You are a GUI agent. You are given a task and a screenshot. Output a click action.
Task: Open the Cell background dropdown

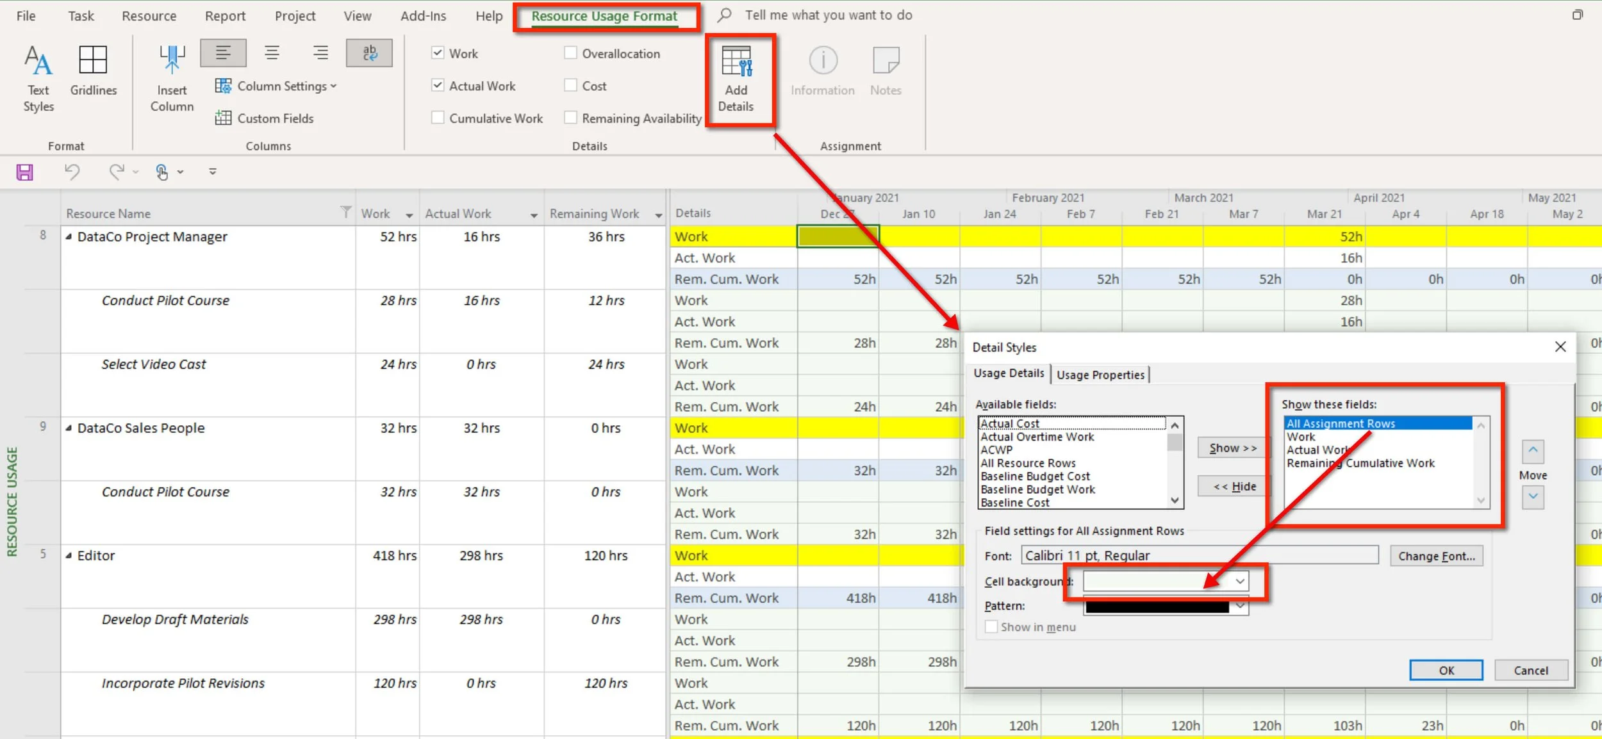[1240, 581]
